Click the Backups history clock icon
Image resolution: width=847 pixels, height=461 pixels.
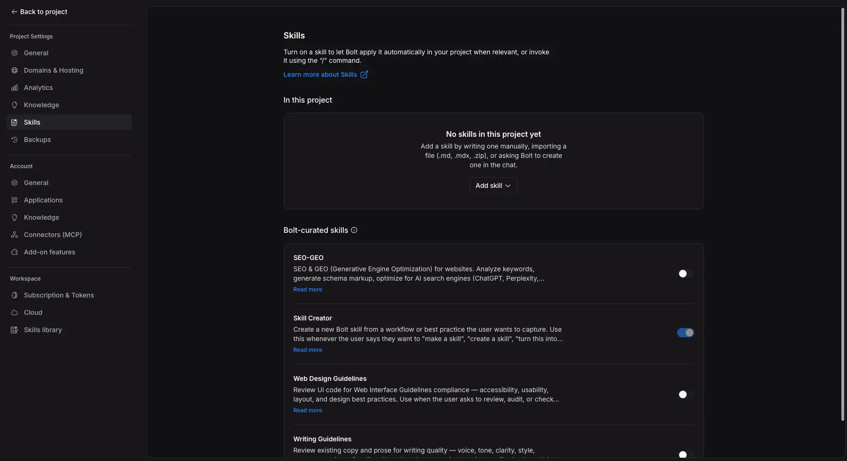[15, 140]
